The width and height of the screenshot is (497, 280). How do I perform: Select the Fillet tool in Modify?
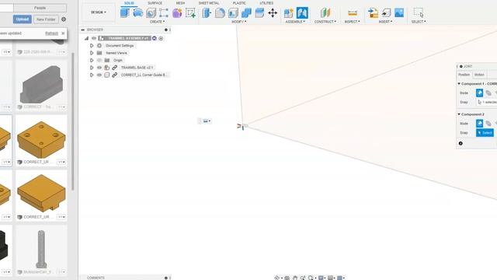pos(220,12)
